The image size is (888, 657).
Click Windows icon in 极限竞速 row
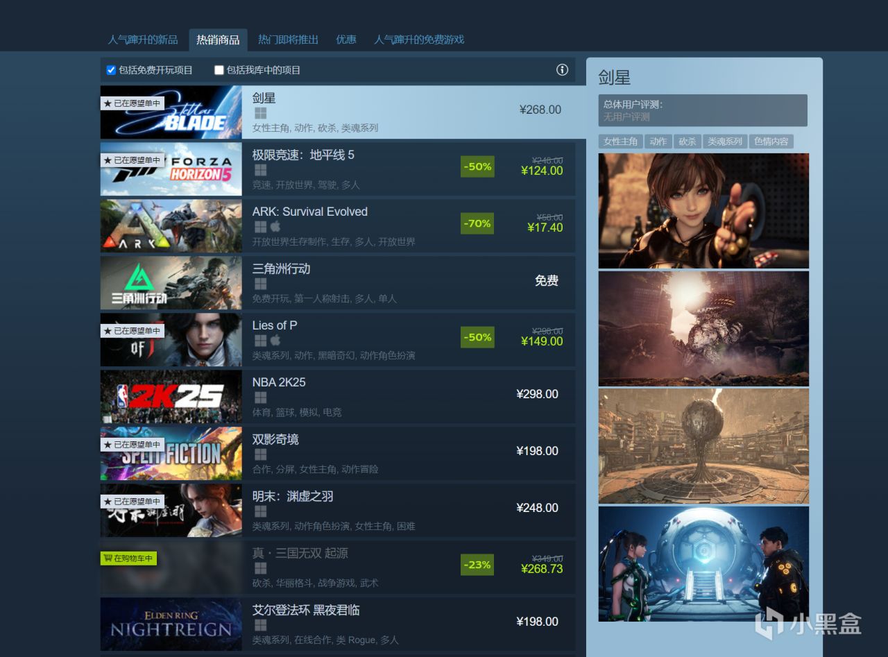[x=260, y=170]
